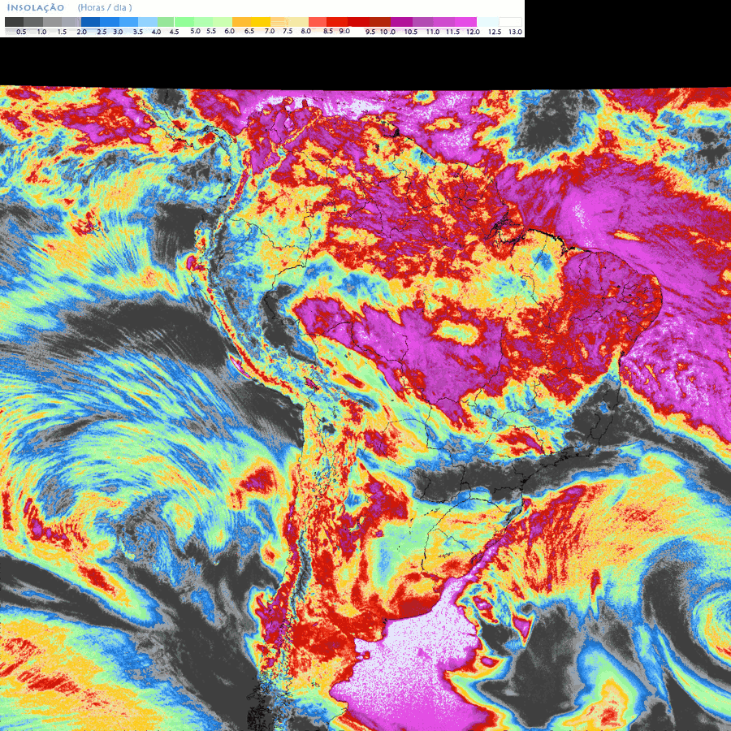Click the '13.0' legend value
This screenshot has height=731, width=731.
(x=515, y=32)
